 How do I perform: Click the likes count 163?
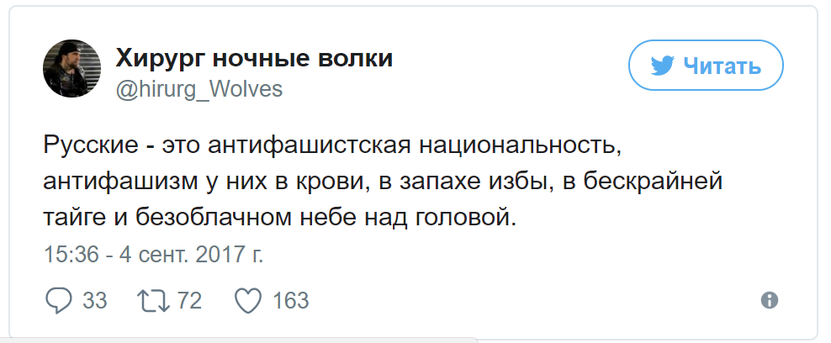tap(291, 299)
